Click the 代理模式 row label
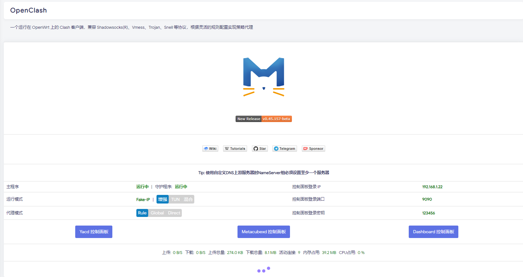The height and width of the screenshot is (277, 523). point(14,213)
